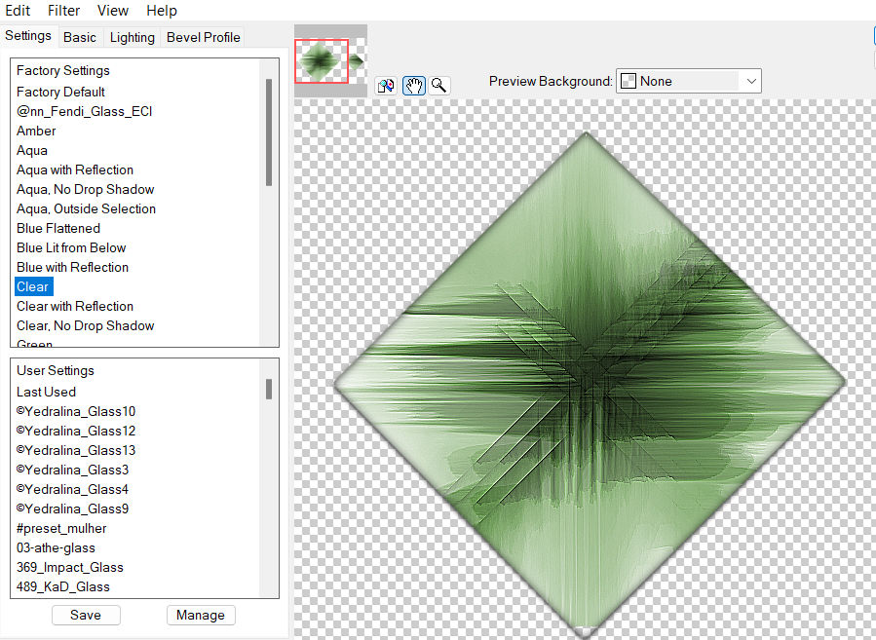Image resolution: width=876 pixels, height=640 pixels.
Task: Select Clear, No Drop Shadow preset
Action: click(86, 325)
